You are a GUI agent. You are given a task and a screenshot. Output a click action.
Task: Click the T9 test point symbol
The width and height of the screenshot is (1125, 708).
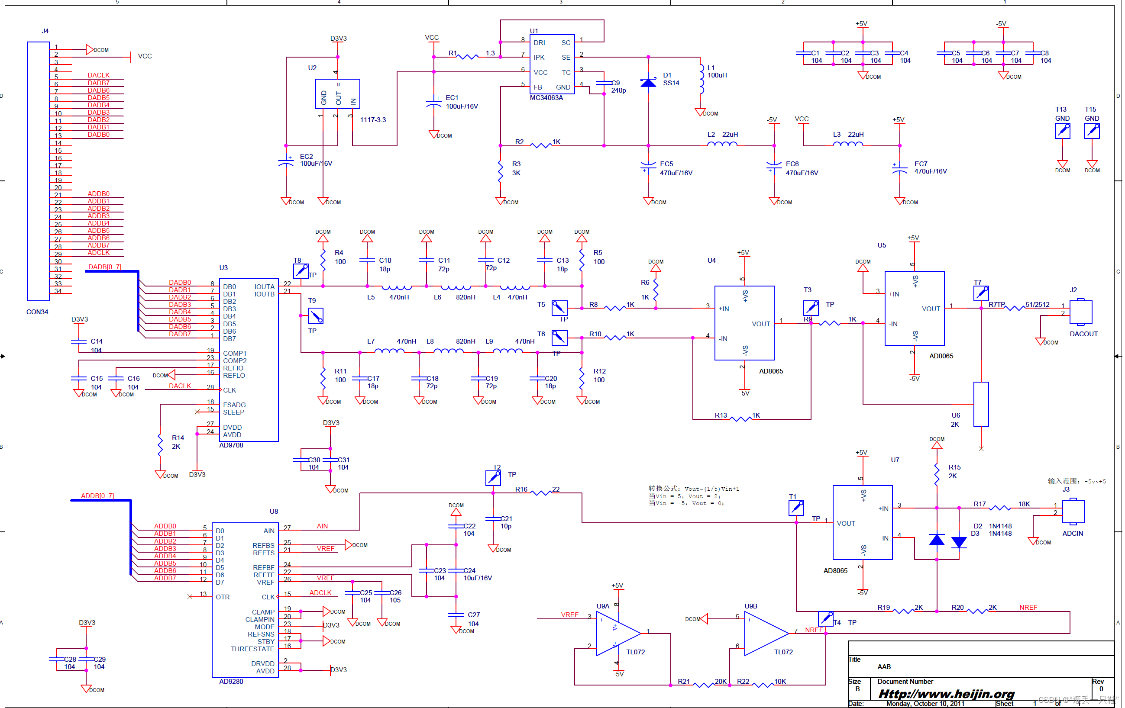pyautogui.click(x=316, y=316)
